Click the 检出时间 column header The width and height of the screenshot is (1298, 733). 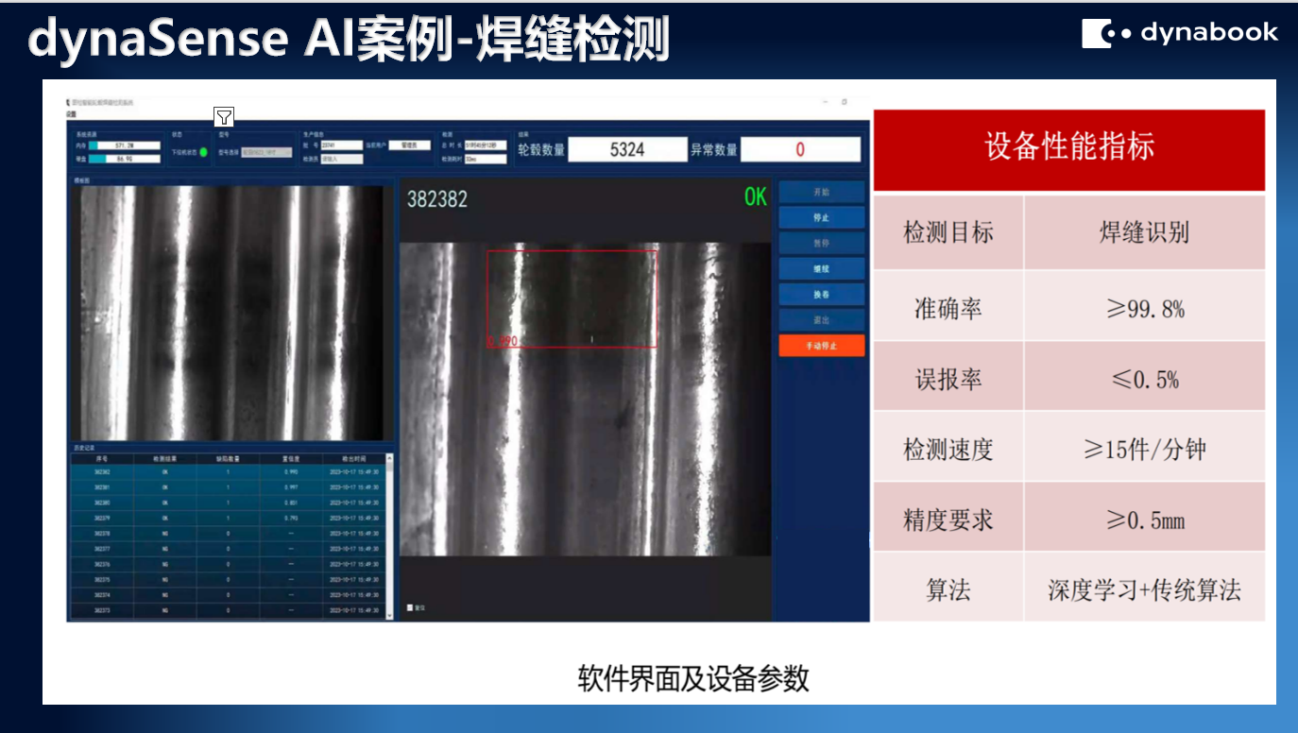click(354, 459)
